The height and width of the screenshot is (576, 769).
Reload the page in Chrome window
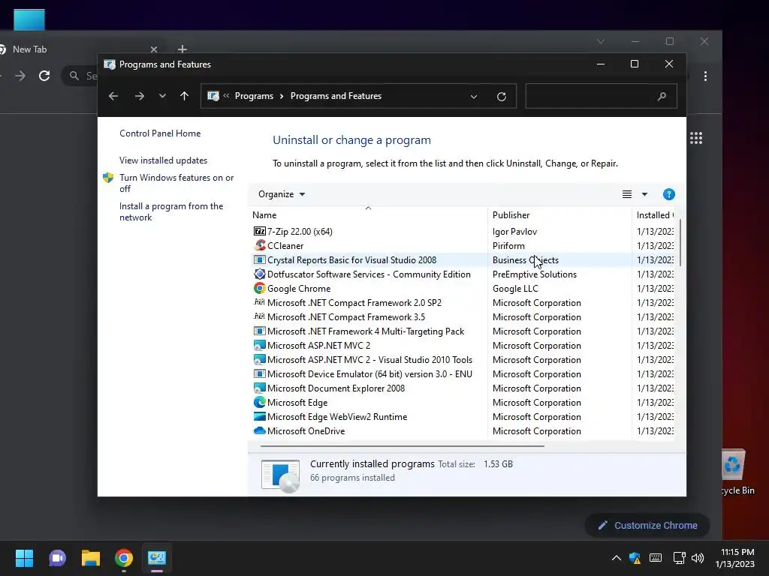[44, 76]
